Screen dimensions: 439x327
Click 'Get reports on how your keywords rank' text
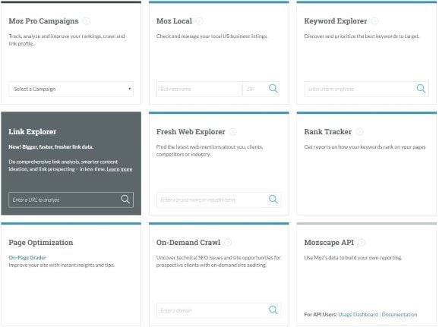tap(365, 147)
